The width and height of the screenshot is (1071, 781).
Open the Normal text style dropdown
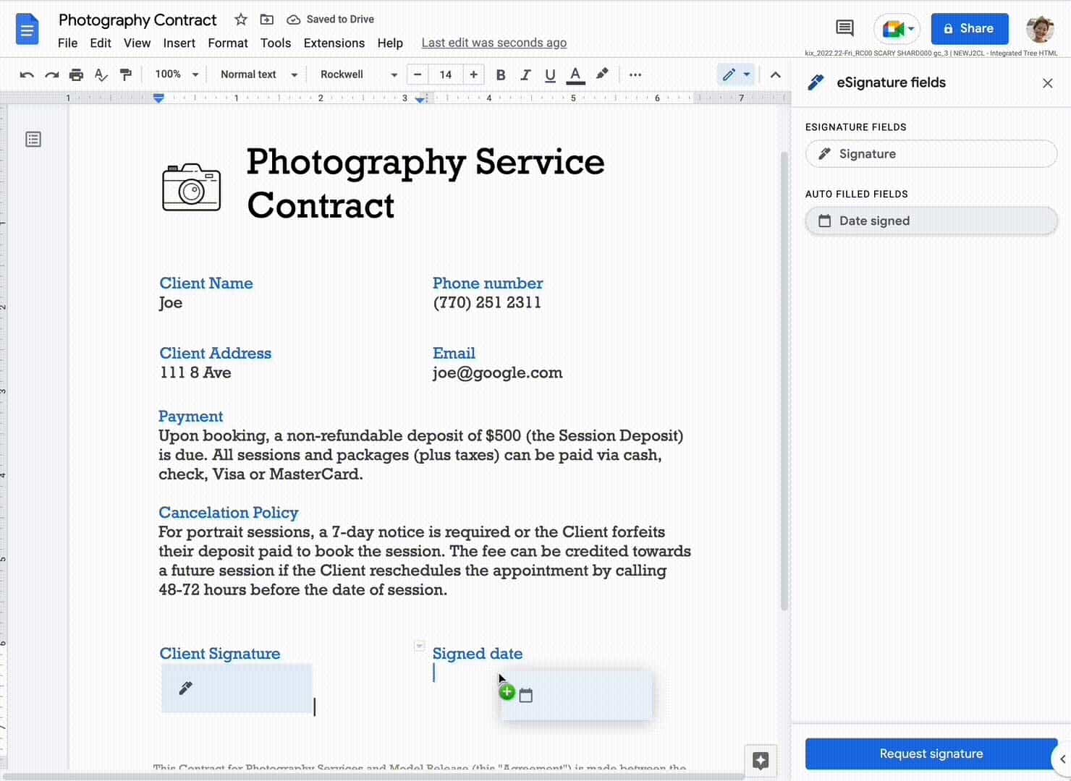[258, 74]
